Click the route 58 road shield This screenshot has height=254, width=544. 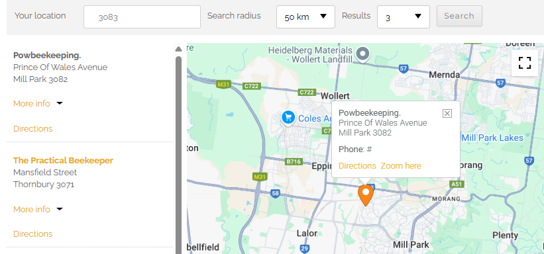(x=275, y=193)
